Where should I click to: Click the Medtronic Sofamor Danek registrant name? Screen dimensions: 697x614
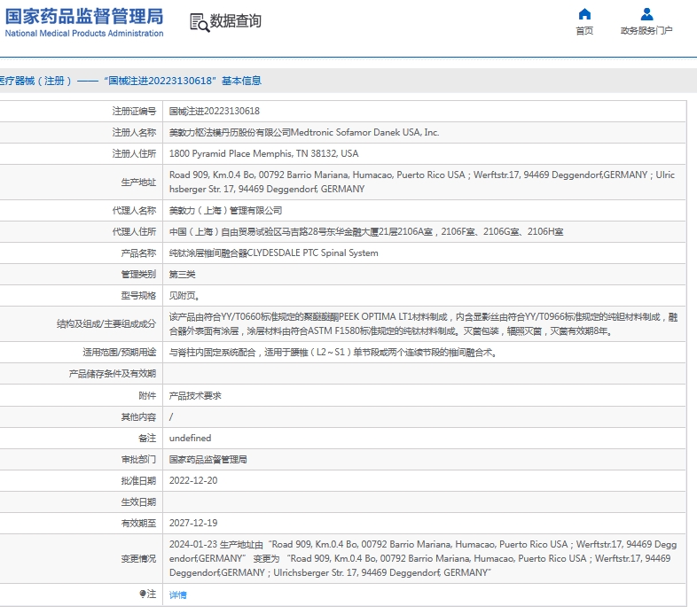303,132
